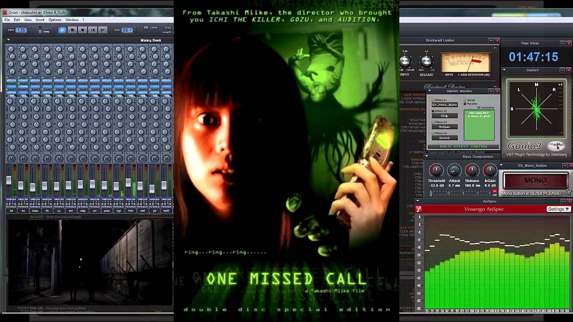Toggle the Effect #3 checkbox in master monitor

click(433, 122)
